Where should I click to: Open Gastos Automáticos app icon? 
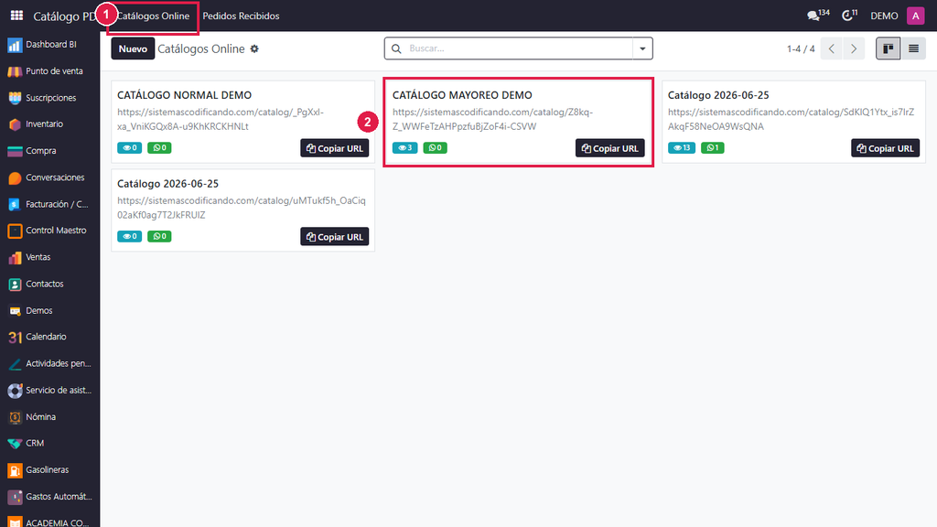[x=15, y=497]
